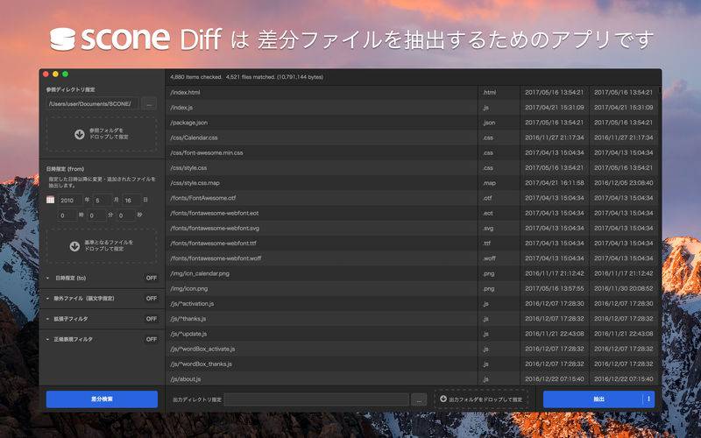Select the /js/^thanks.js row

(413, 319)
